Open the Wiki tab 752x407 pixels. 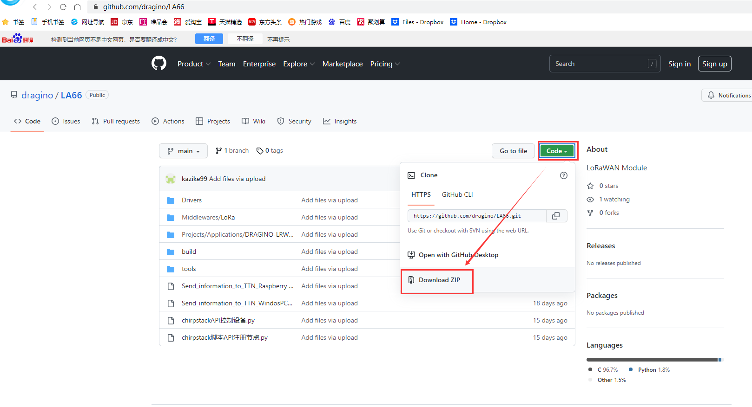(253, 121)
